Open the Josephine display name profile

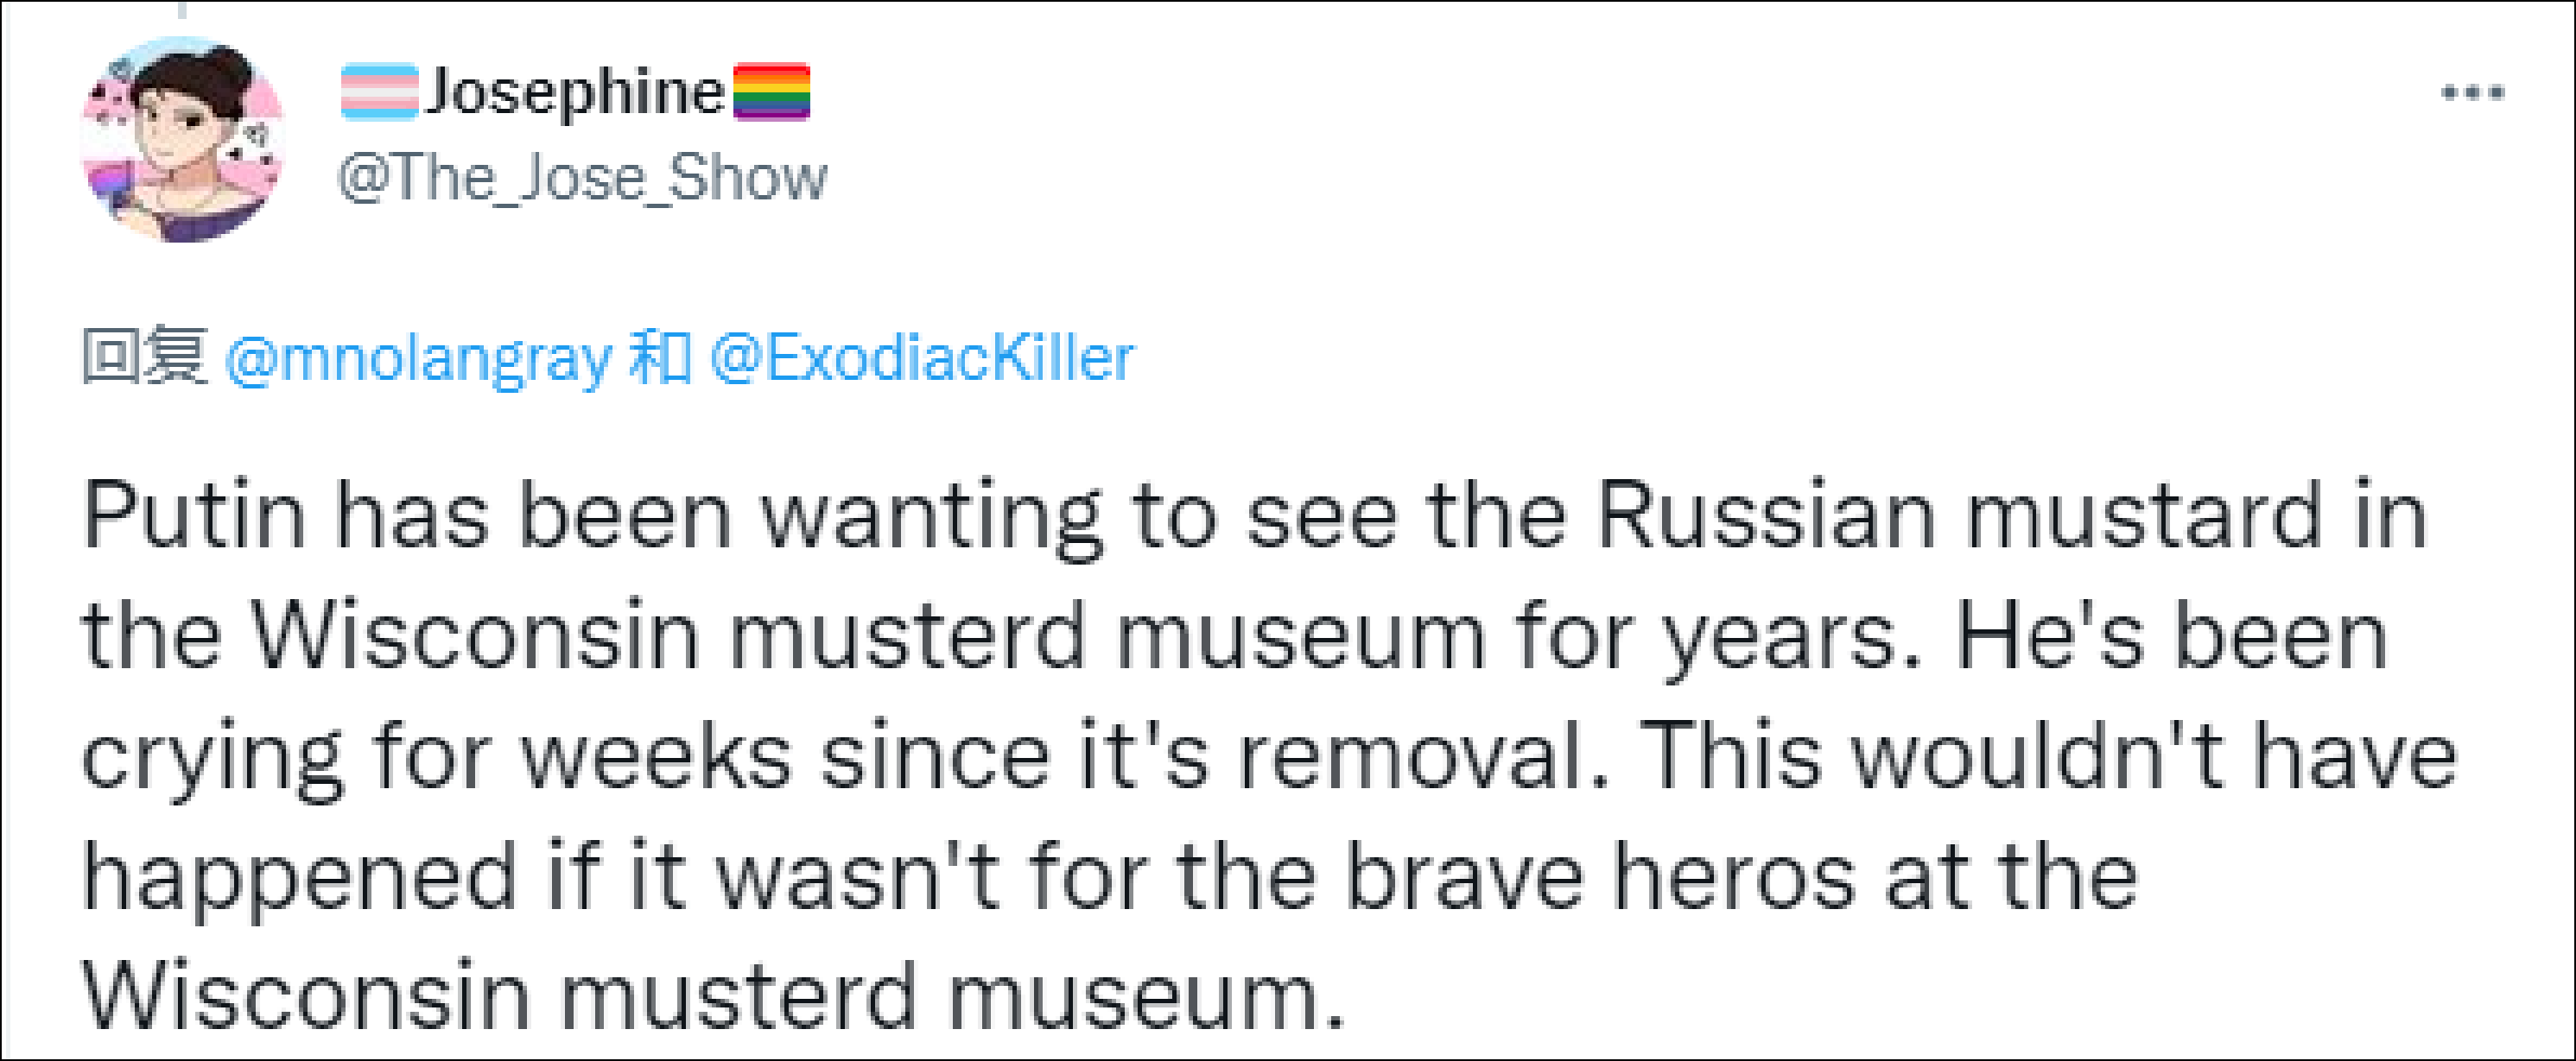coord(575,92)
